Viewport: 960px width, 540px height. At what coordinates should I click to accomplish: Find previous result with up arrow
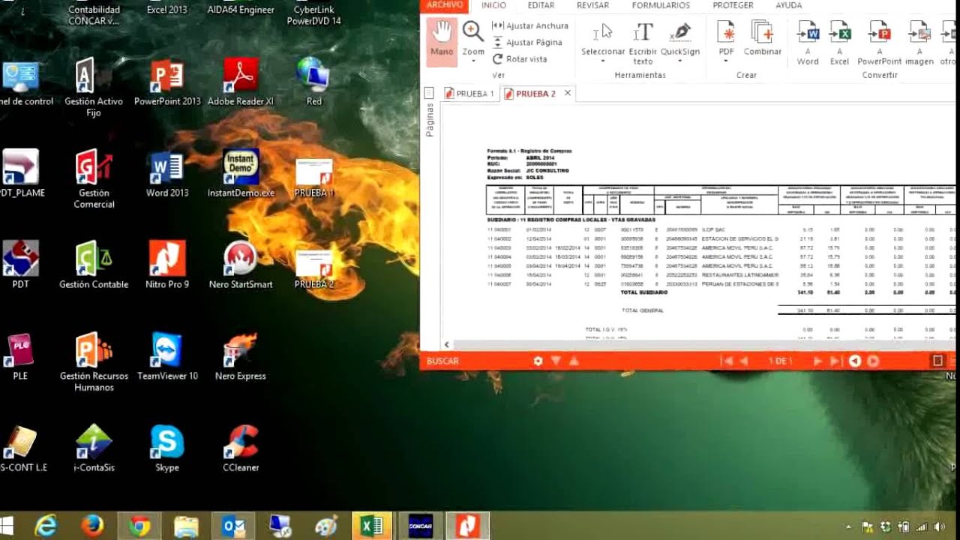click(x=574, y=361)
